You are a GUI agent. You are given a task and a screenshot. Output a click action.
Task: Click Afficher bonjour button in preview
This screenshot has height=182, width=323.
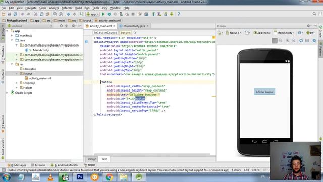pos(264,92)
